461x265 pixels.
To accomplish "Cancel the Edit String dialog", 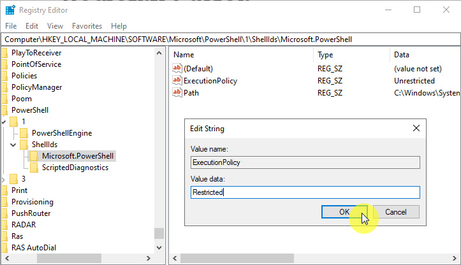I will [395, 211].
